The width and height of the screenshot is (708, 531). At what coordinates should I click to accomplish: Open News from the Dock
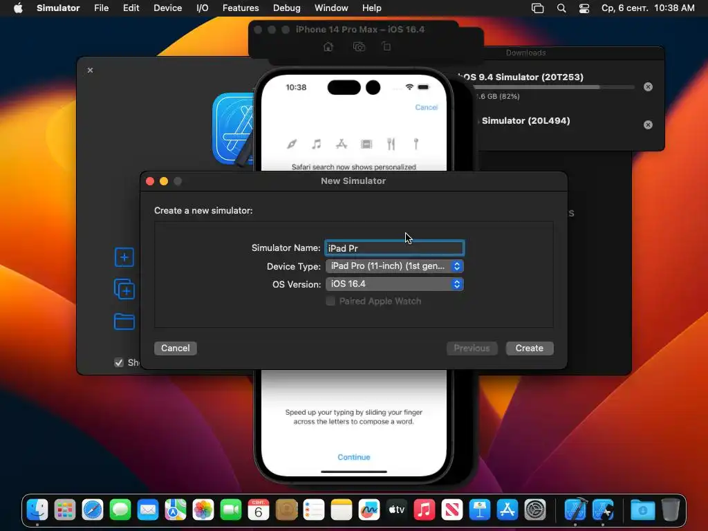(452, 510)
